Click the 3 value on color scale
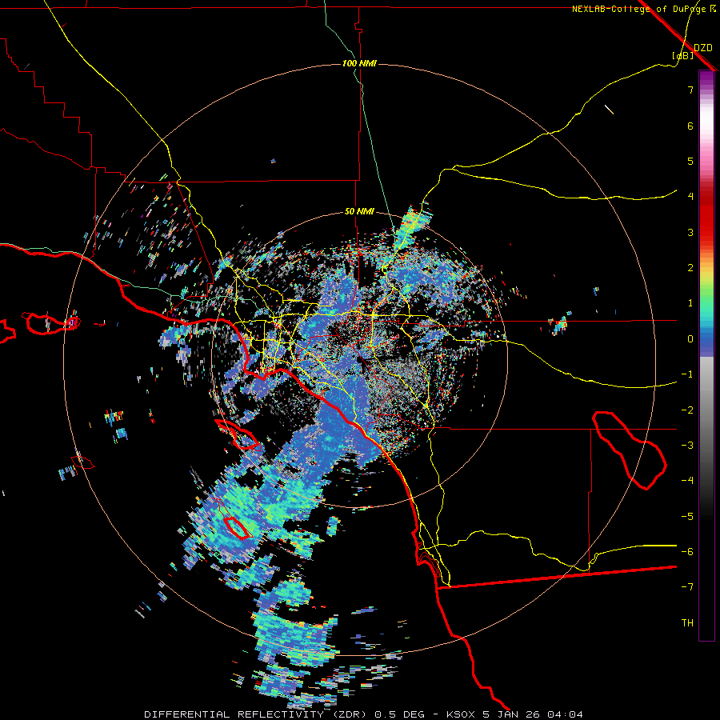 (x=690, y=232)
